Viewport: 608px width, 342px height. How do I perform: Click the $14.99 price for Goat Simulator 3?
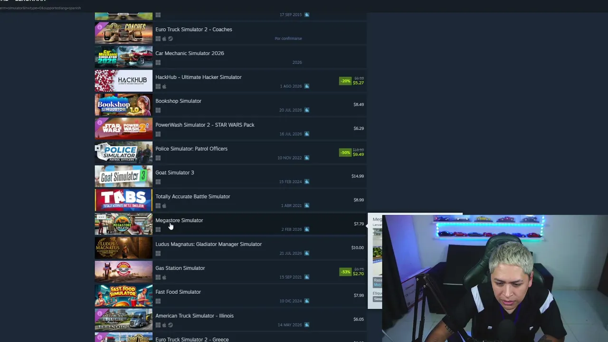coord(358,176)
